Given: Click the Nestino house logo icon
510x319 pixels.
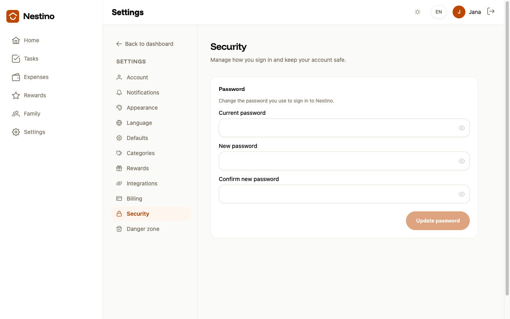Looking at the screenshot, I should pyautogui.click(x=13, y=16).
